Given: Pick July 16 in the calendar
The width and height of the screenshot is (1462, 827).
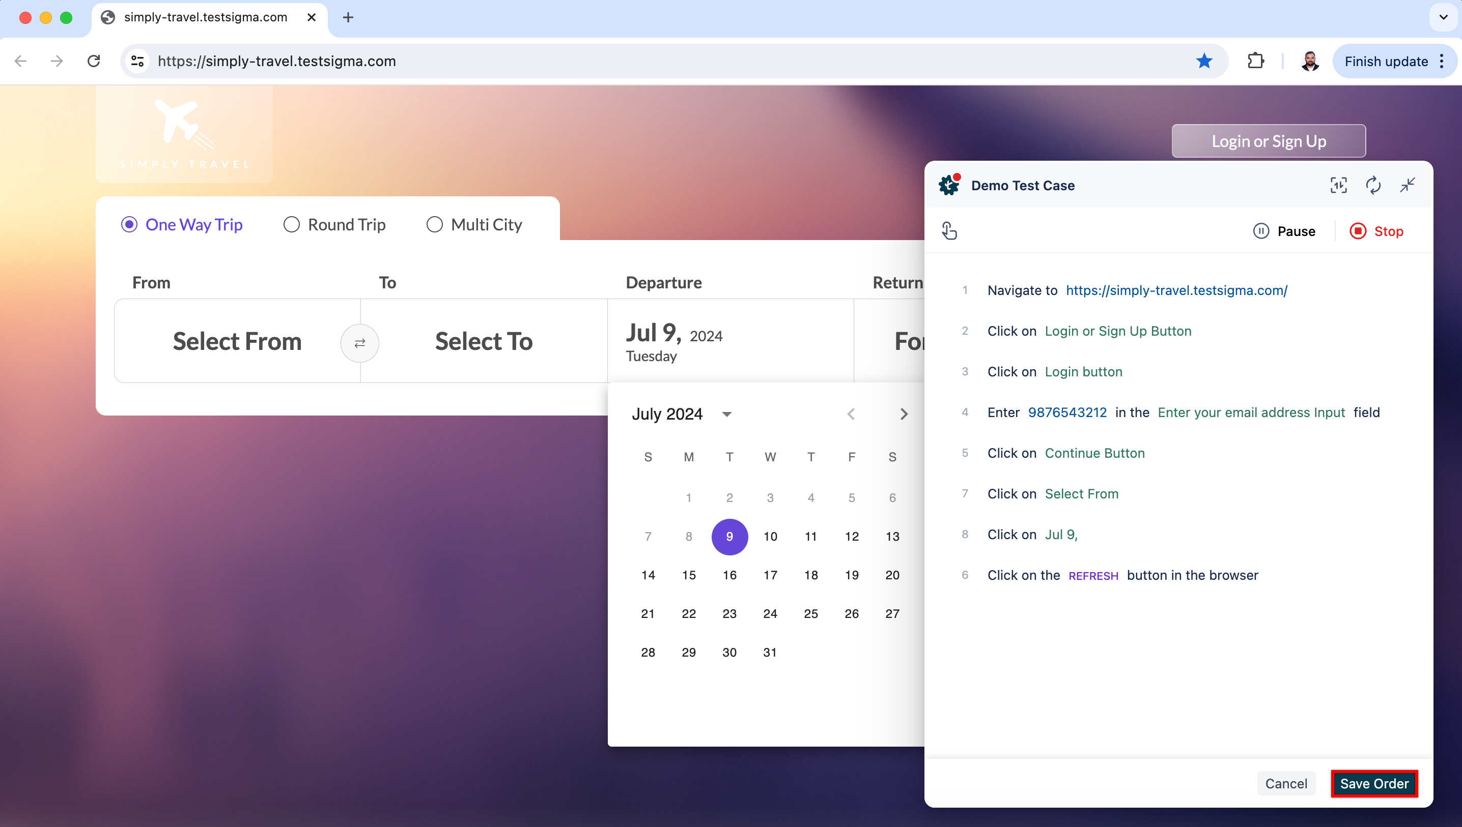Looking at the screenshot, I should [729, 575].
